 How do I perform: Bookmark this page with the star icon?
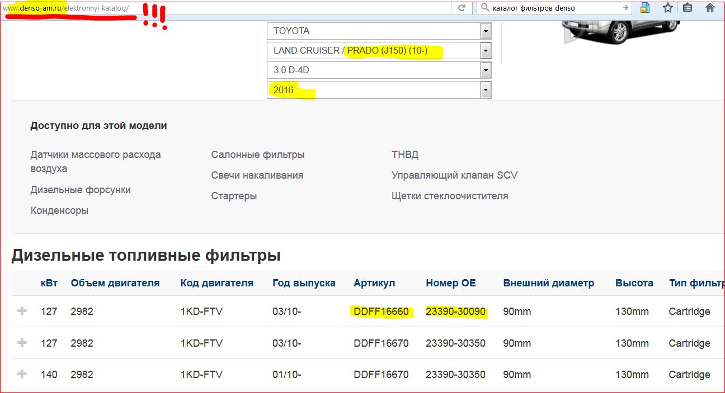(667, 8)
